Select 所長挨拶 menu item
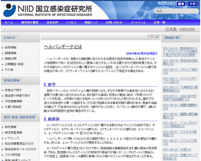This screenshot has height=161, width=201. 53,23
